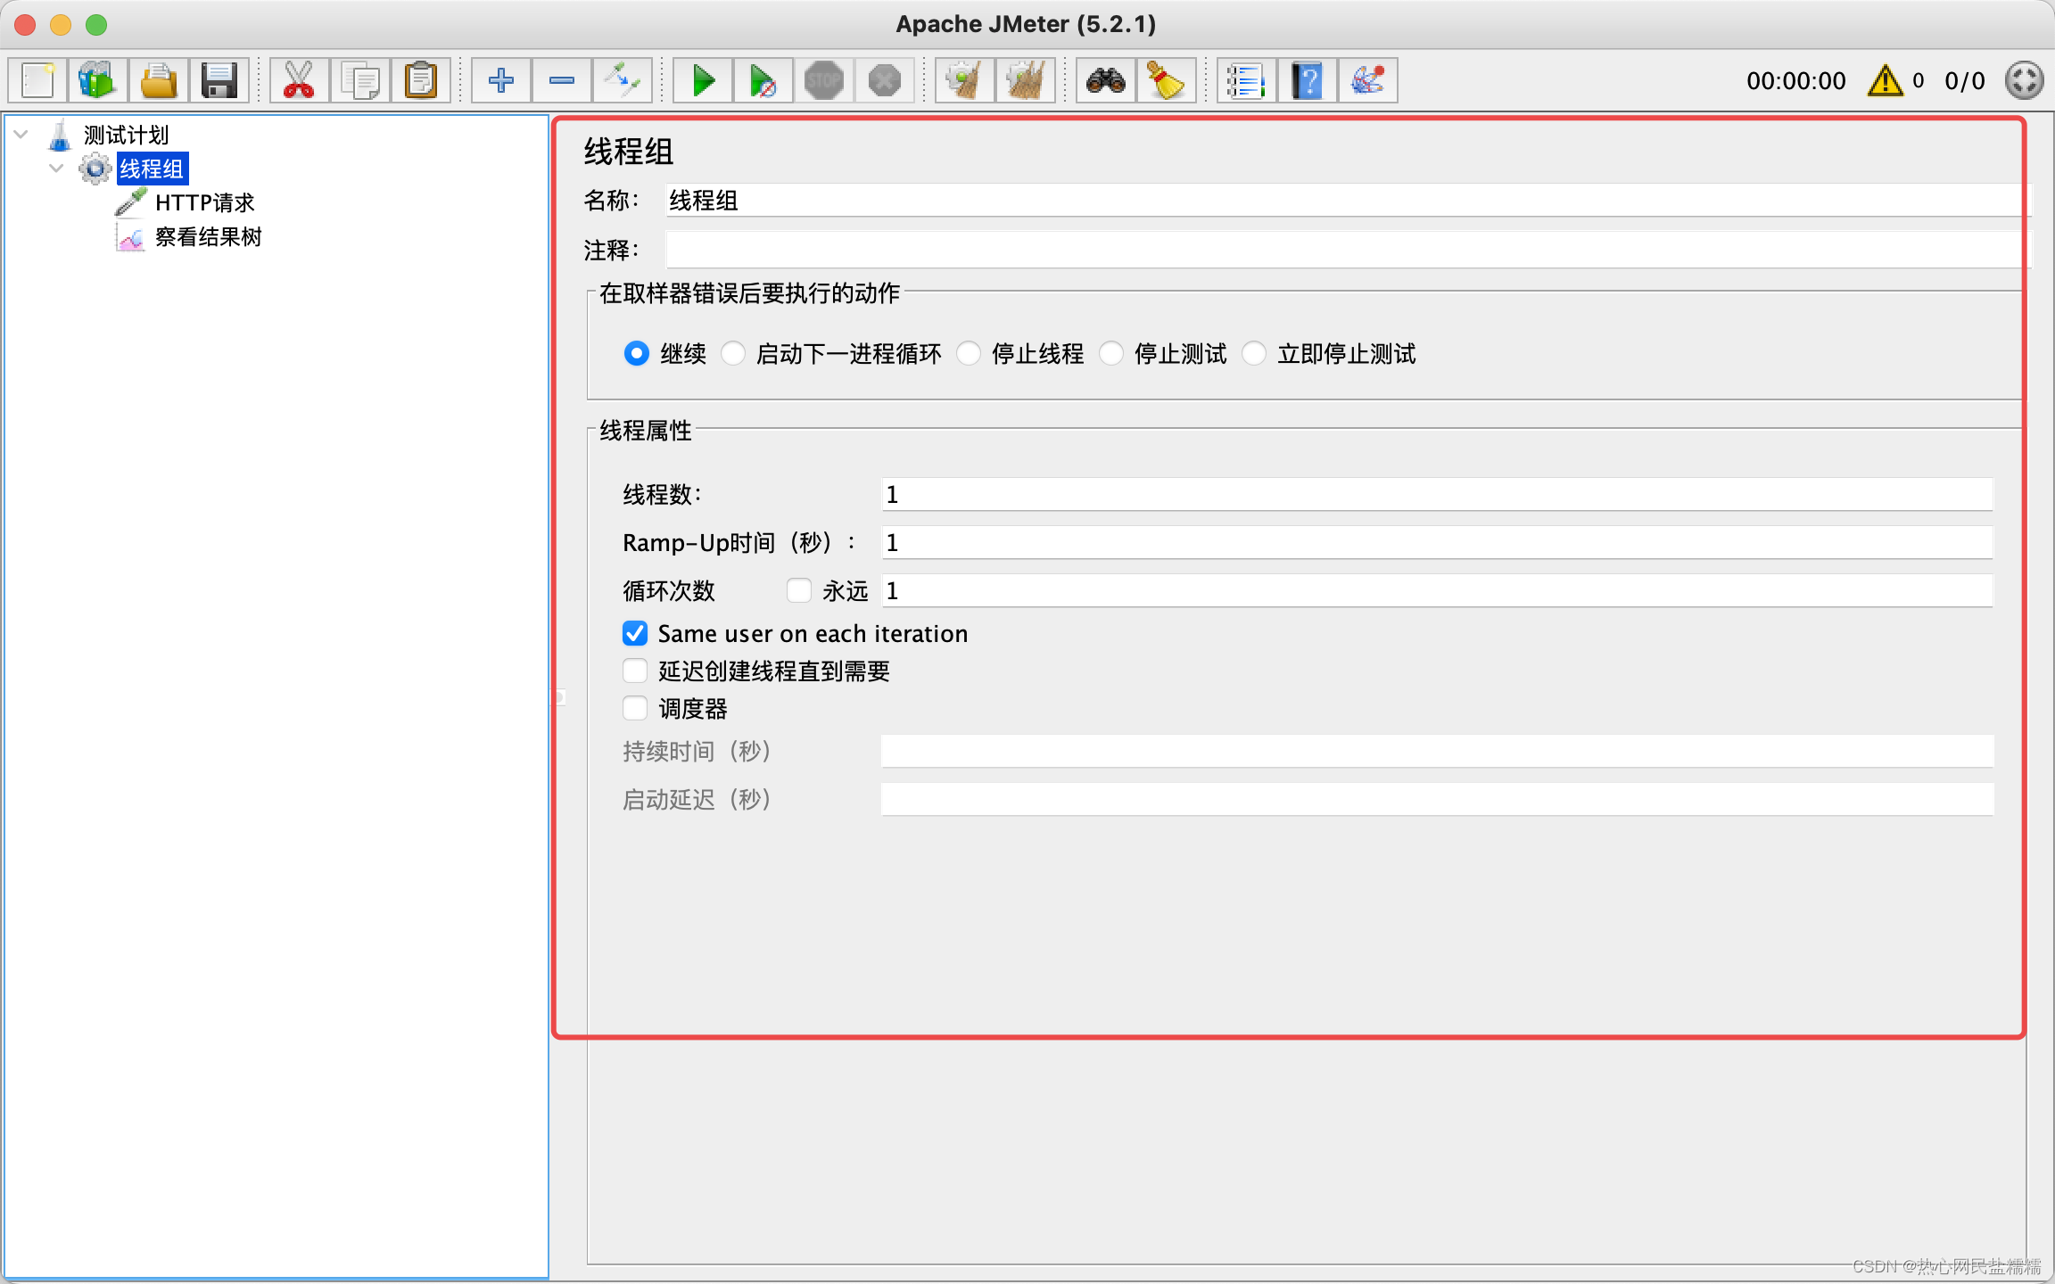Click the round gray icon beside 0/0
2055x1284 pixels.
2024,80
